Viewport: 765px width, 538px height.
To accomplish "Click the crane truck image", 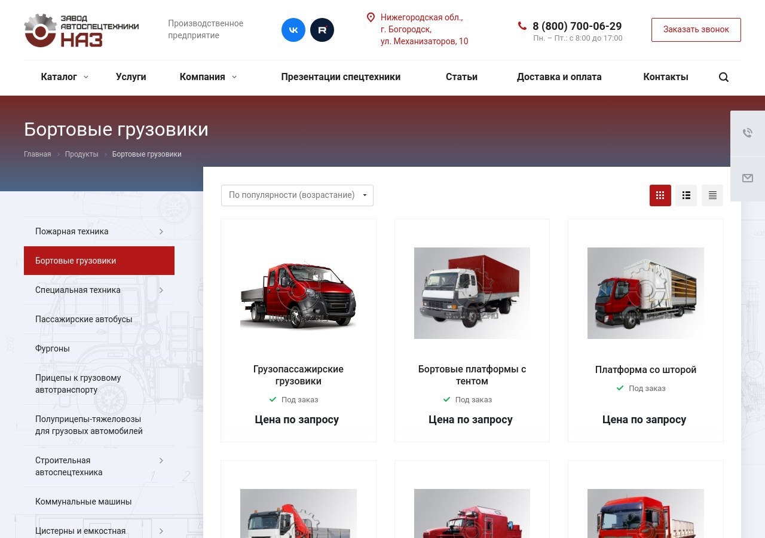I will click(298, 513).
